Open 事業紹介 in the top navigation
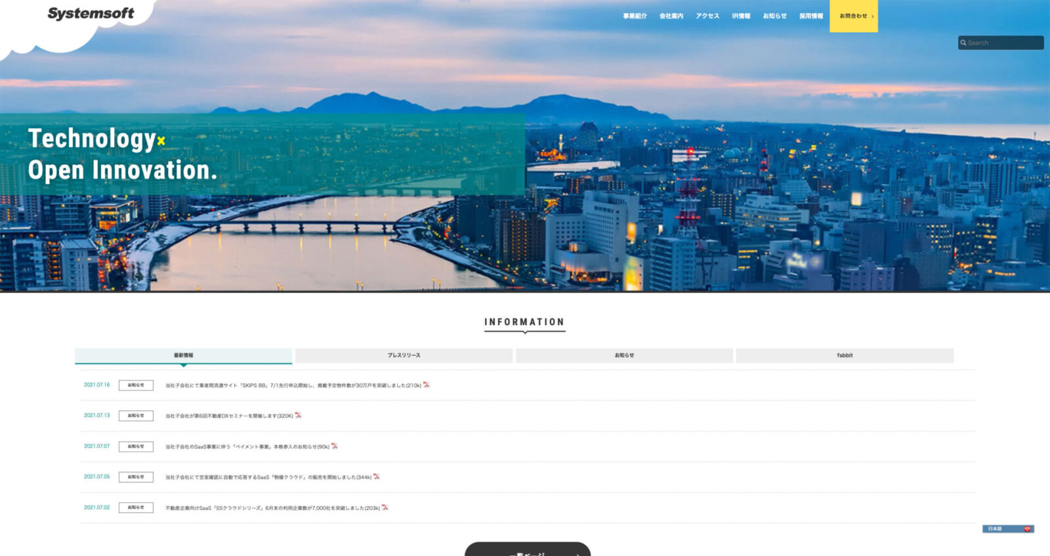 point(635,16)
